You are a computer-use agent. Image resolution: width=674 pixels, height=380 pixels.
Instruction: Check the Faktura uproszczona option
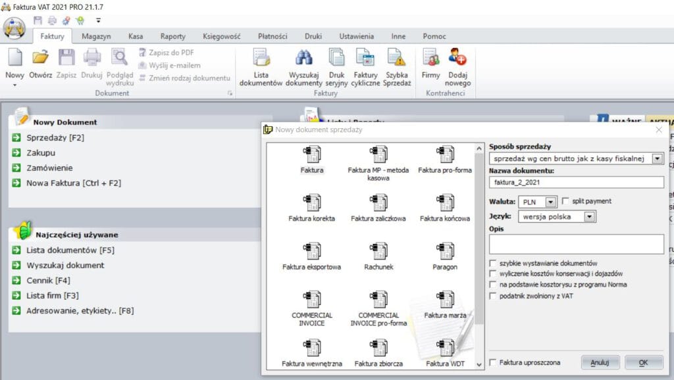click(493, 362)
